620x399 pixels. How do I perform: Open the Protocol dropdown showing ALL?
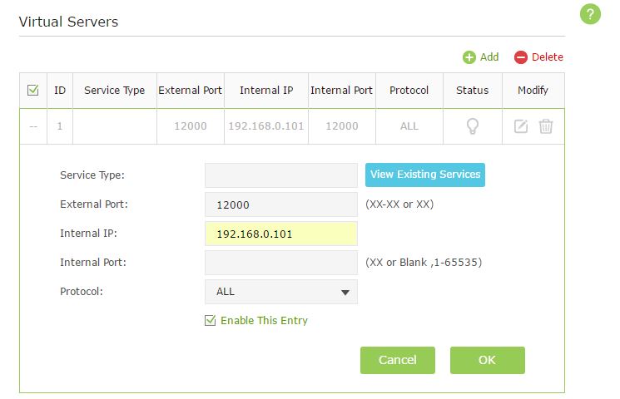pos(281,292)
